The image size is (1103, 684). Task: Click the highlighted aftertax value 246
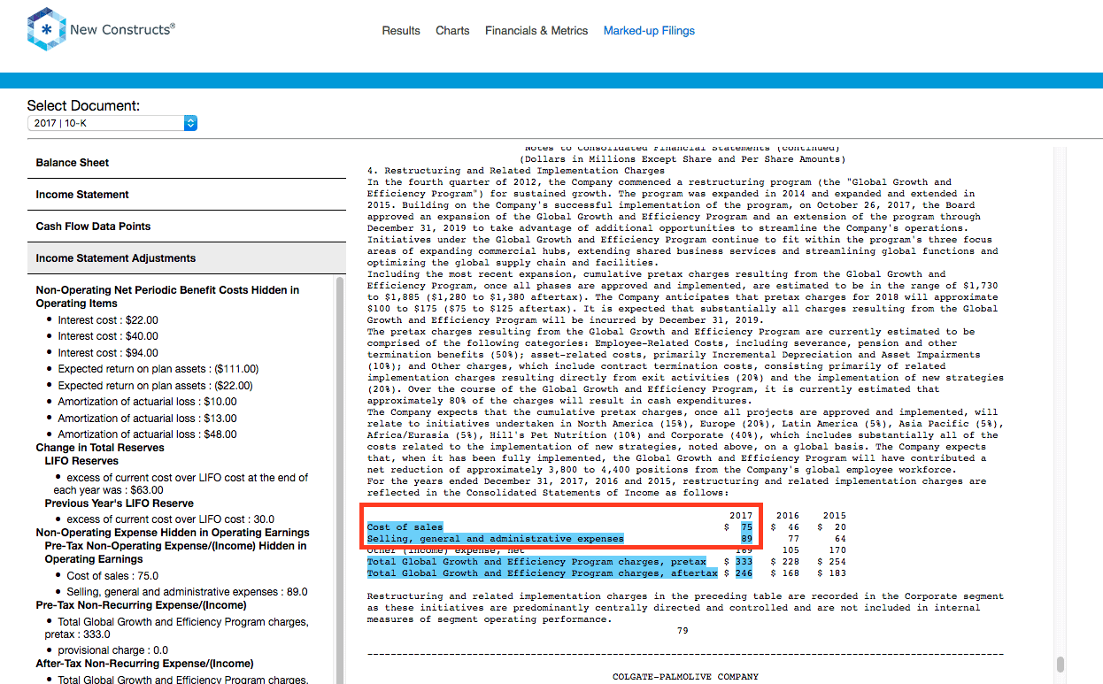(744, 573)
